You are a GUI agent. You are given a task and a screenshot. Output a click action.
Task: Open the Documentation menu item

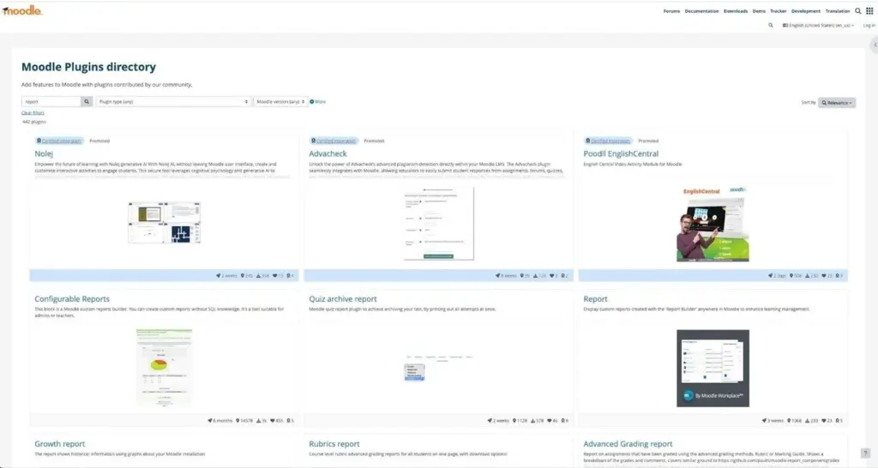701,11
